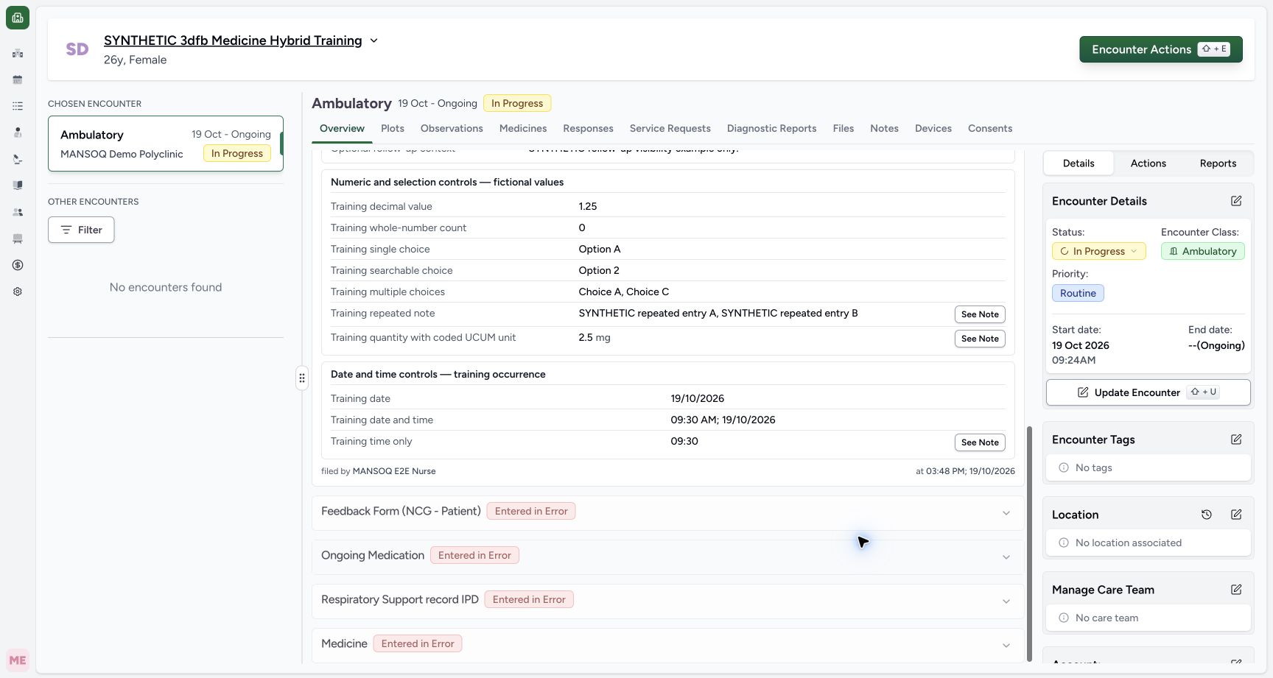Select the Actions tab in side panel
Viewport: 1273px width, 678px height.
tap(1148, 163)
